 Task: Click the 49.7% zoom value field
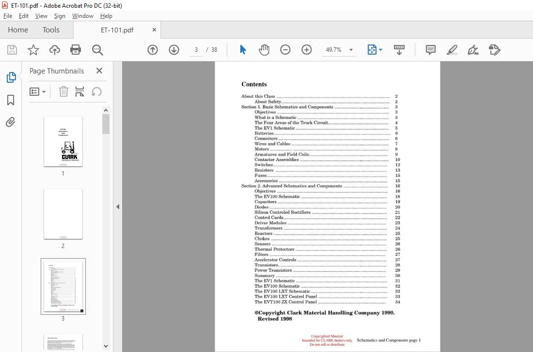pos(333,50)
